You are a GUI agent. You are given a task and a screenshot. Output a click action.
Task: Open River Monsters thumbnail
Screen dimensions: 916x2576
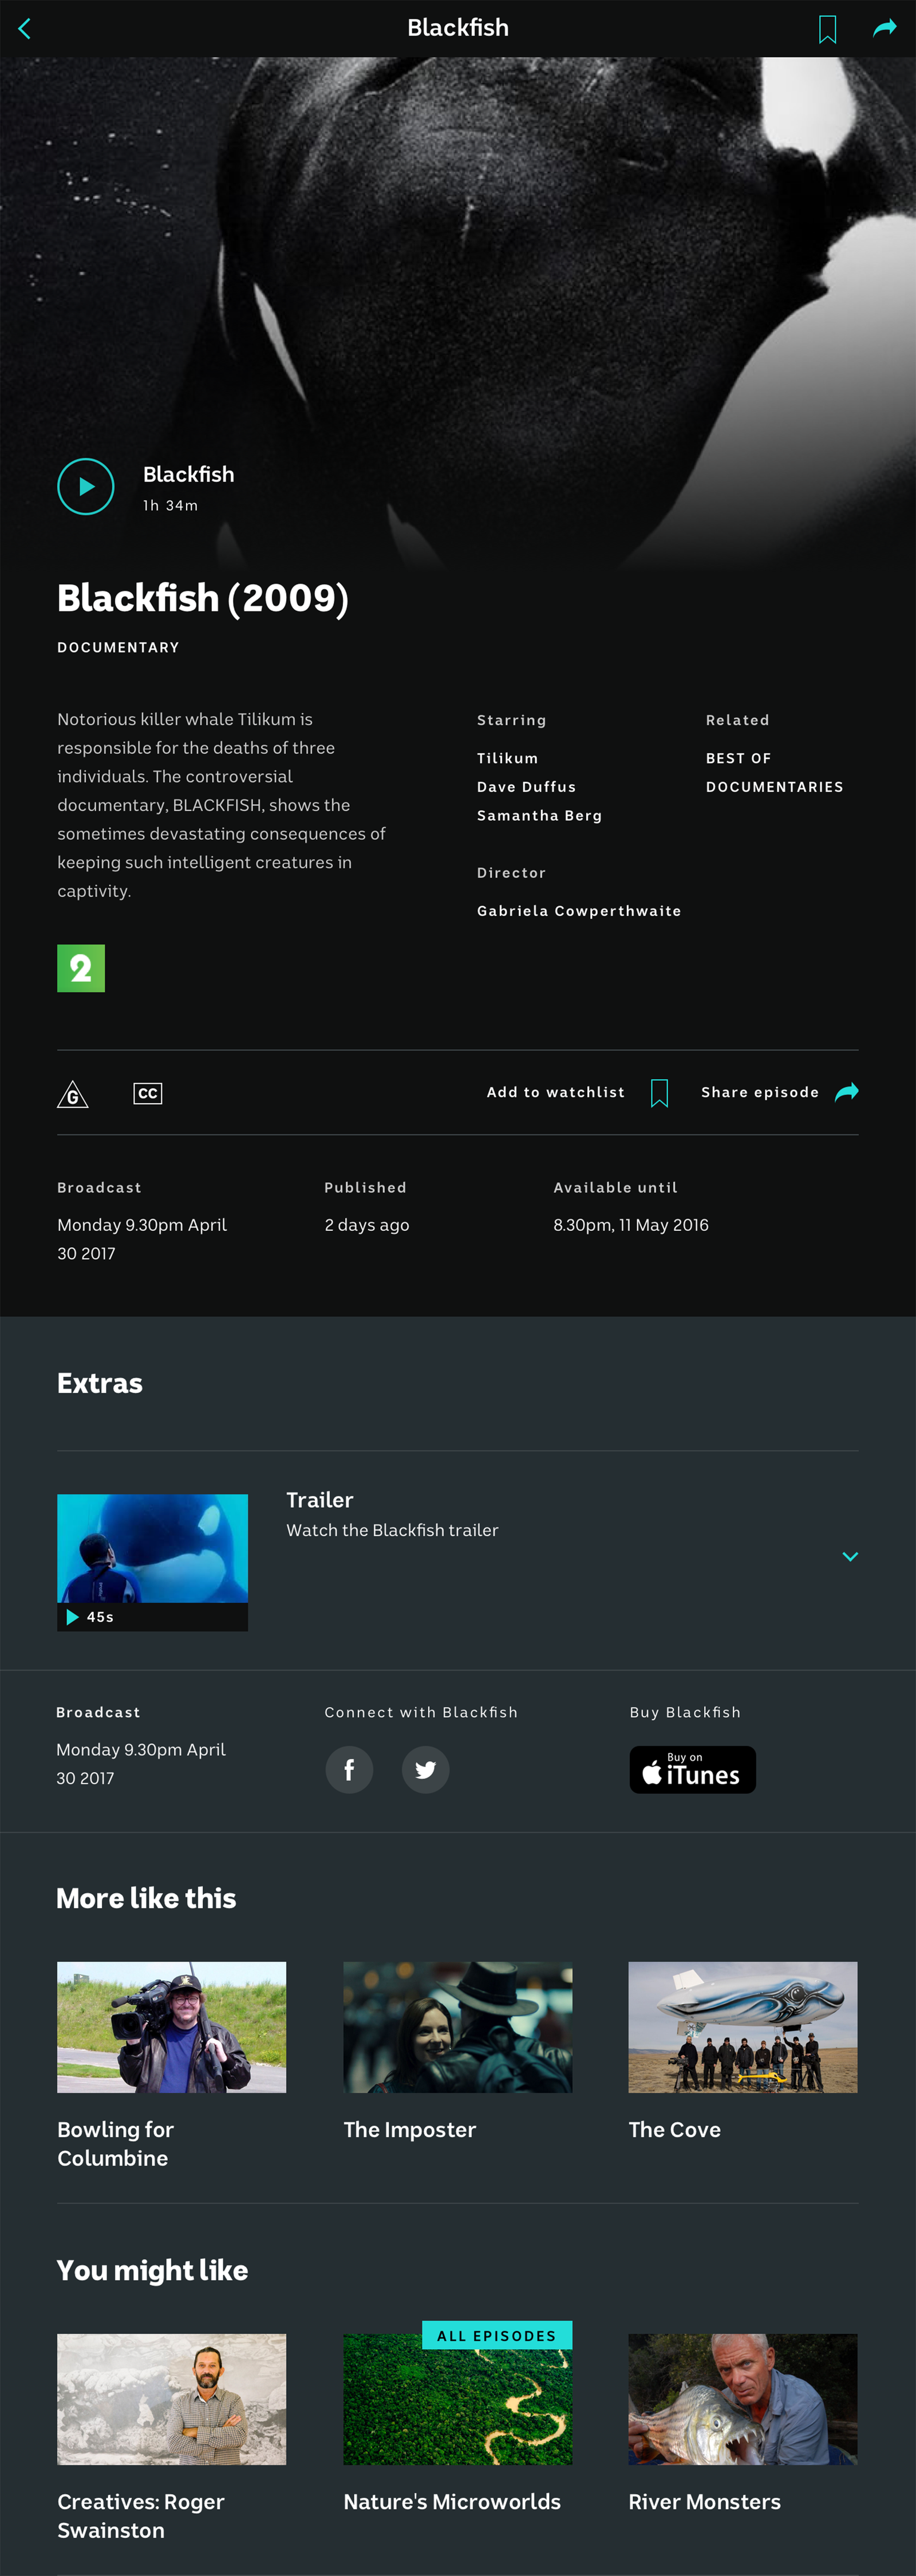click(742, 2398)
